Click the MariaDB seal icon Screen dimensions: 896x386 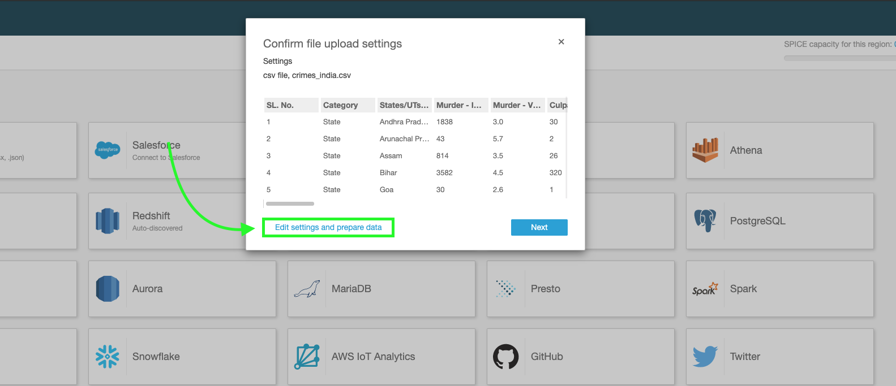[x=307, y=289]
